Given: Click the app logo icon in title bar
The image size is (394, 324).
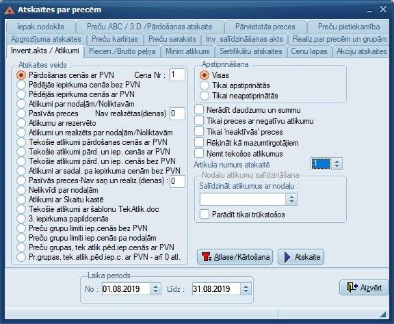Looking at the screenshot, I should (10, 10).
